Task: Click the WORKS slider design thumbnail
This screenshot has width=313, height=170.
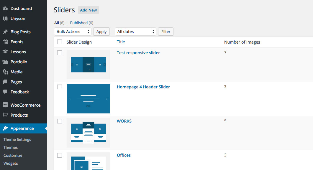Action: 88,133
